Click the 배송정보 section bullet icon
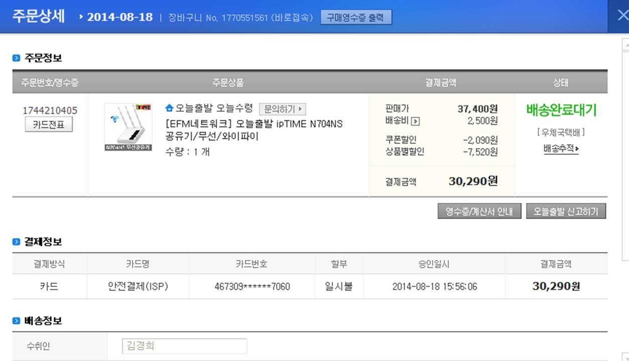The width and height of the screenshot is (629, 361). (16, 321)
